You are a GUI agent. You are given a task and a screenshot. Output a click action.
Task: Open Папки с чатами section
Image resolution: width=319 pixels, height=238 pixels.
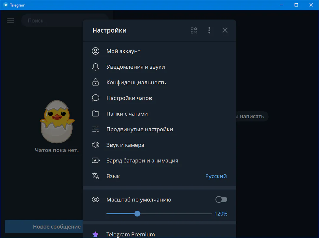[x=159, y=114]
